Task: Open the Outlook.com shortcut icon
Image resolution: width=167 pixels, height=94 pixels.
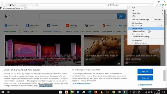Action: (x=6, y=26)
